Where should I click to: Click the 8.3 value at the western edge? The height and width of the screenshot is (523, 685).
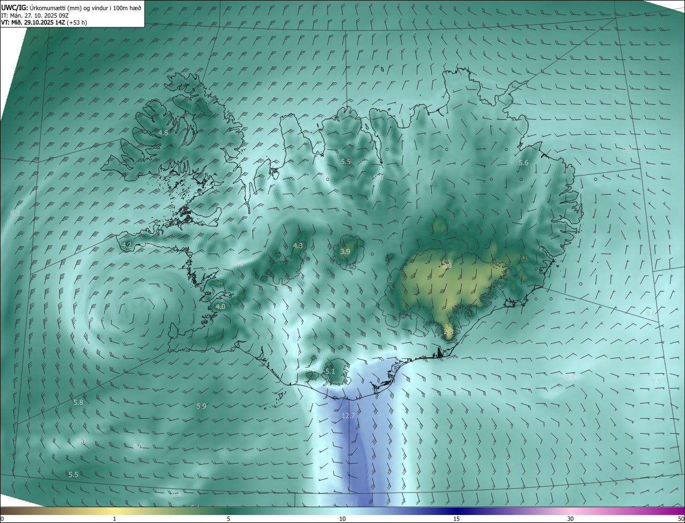[15, 213]
